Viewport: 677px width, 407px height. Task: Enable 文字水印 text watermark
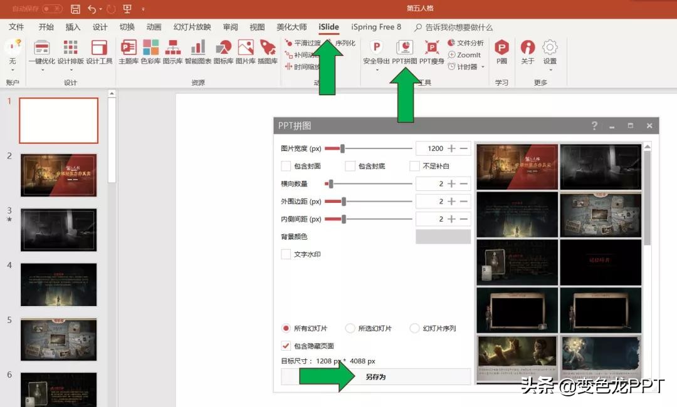(286, 254)
